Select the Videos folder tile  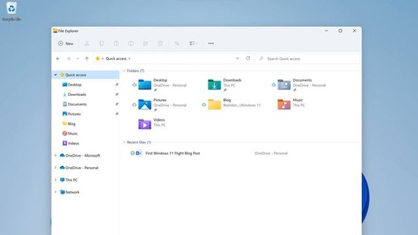click(x=152, y=123)
